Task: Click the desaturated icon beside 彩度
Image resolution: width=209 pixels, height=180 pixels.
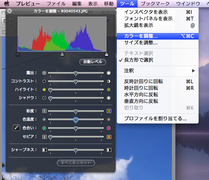Action: 44,111
